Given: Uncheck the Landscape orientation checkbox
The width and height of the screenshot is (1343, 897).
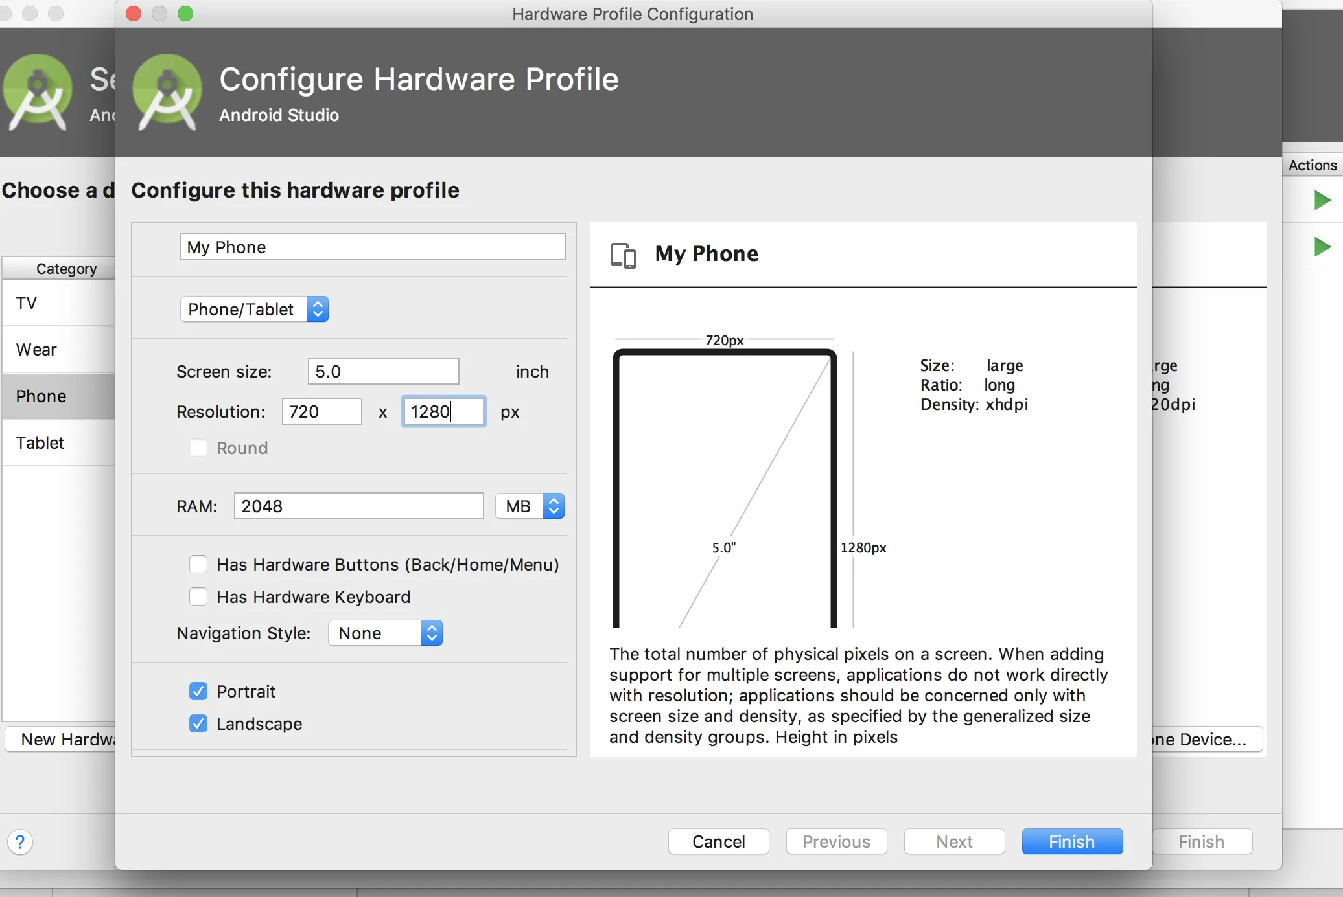Looking at the screenshot, I should point(198,723).
